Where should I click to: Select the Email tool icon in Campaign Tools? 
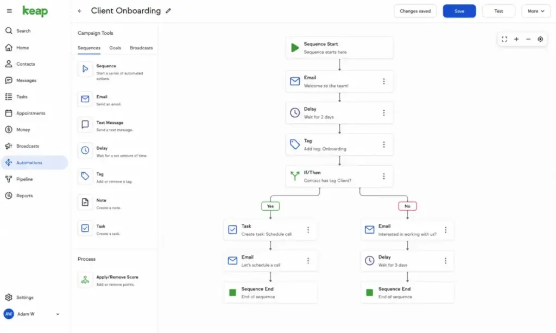85,99
